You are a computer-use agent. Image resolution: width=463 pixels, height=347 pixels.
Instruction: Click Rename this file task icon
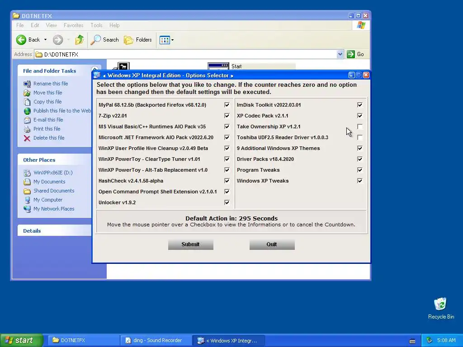click(27, 84)
